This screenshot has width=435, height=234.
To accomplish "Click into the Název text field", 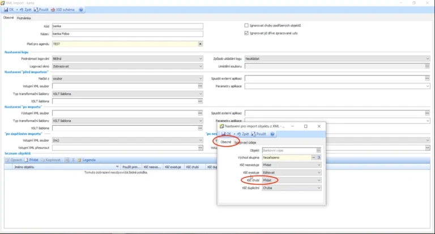I will 127,34.
